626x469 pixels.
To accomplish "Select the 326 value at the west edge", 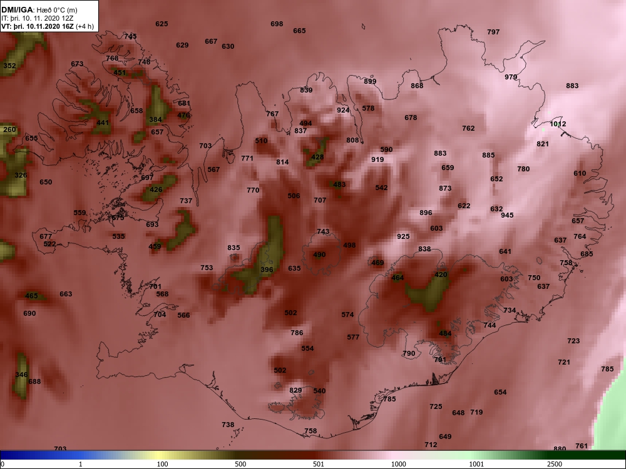I will (21, 175).
